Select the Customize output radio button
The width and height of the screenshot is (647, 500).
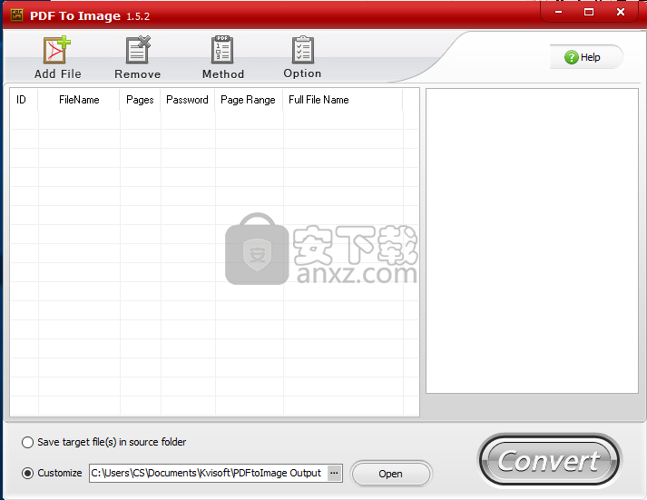tap(27, 473)
